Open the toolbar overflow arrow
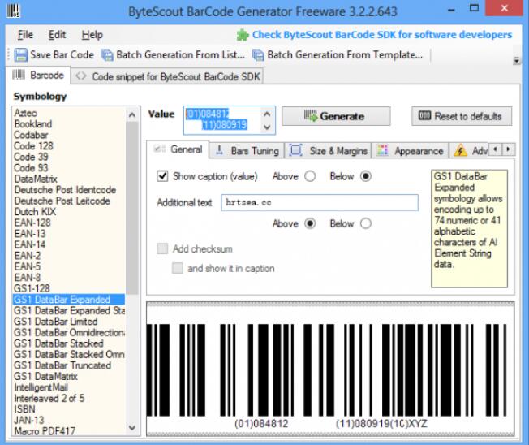The image size is (529, 445). tap(516, 61)
